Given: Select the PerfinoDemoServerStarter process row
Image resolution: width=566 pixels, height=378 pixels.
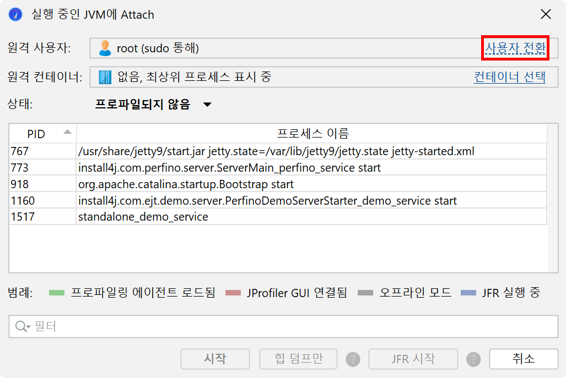Looking at the screenshot, I should pyautogui.click(x=278, y=201).
